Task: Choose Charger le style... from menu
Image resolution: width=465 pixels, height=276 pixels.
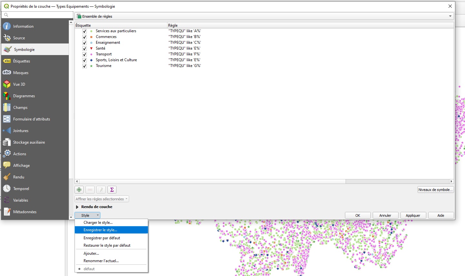Action: (111, 223)
